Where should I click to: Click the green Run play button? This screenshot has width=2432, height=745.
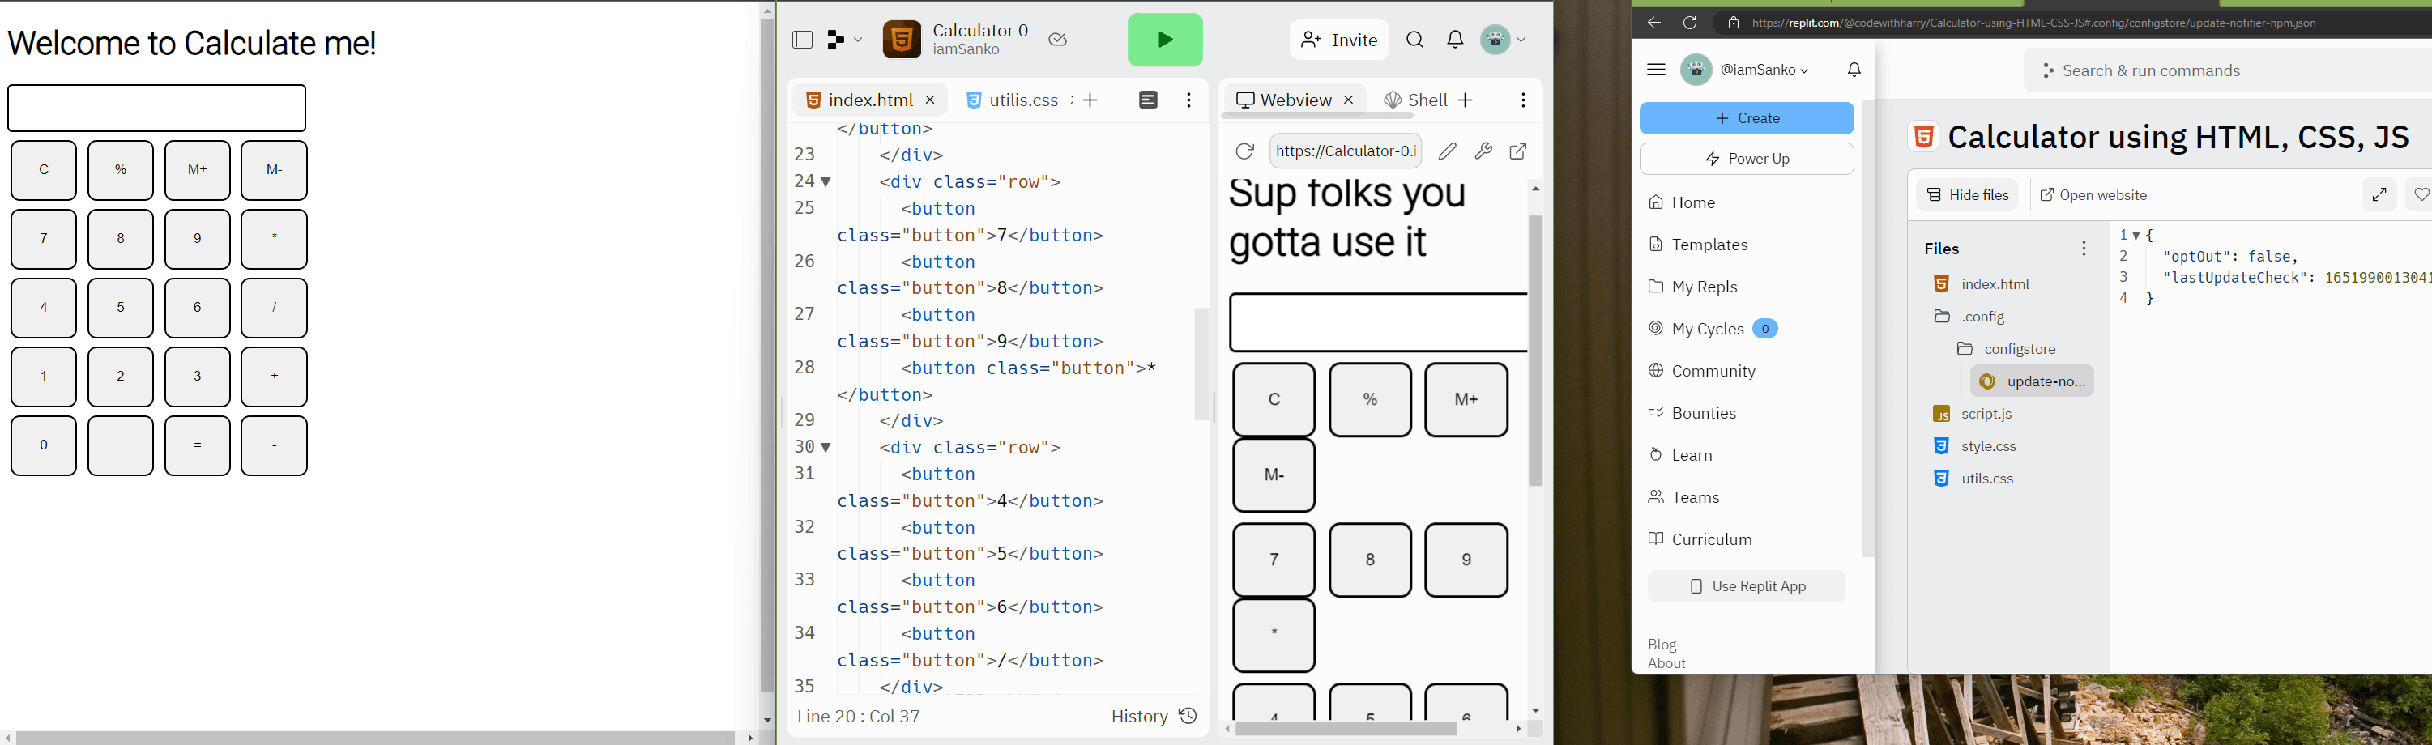(x=1164, y=40)
